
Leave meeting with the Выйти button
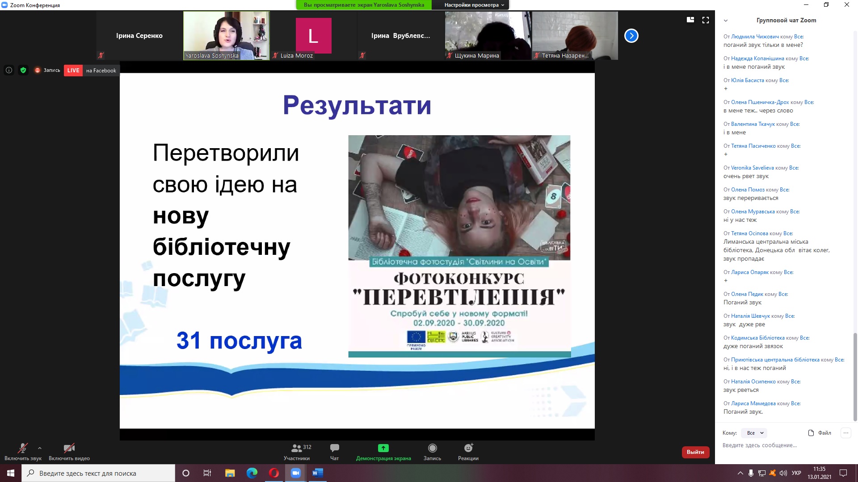[695, 452]
